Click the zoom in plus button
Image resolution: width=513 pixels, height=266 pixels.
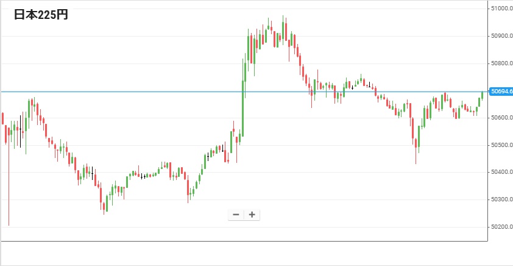pos(252,214)
